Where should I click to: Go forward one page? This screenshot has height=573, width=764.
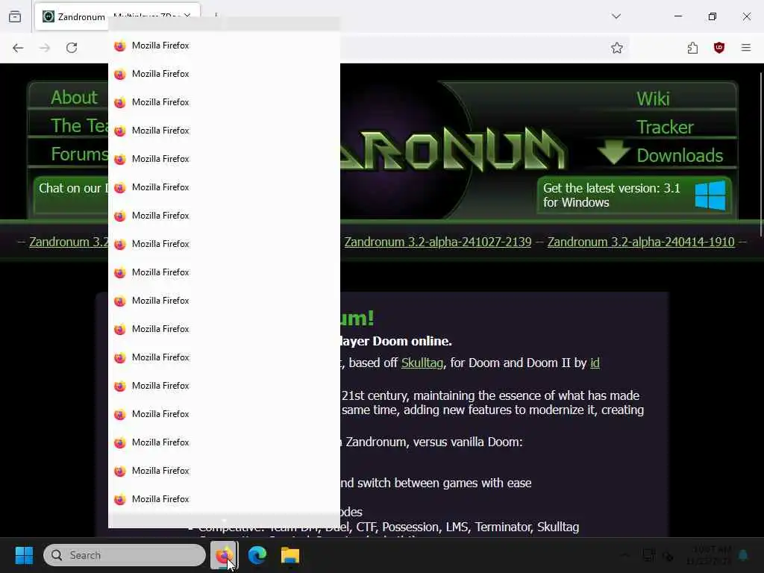coord(45,48)
